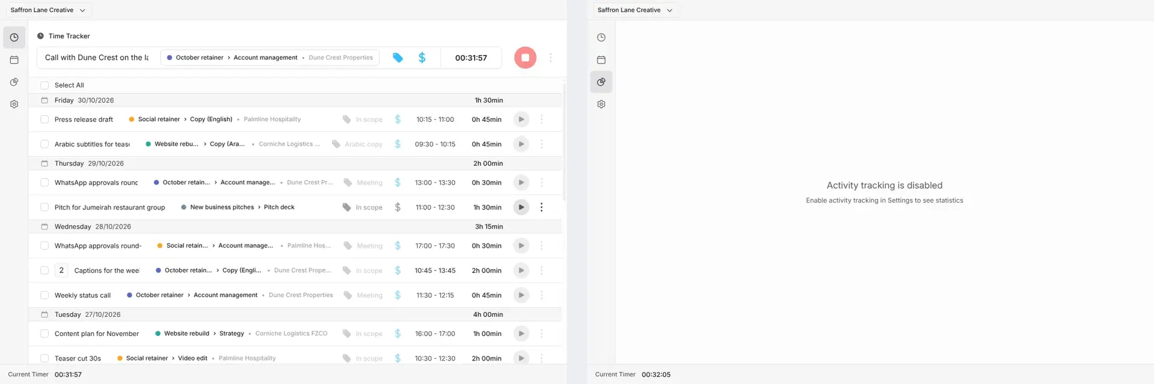
Task: Change project on Teaser cut 30s entry
Action: click(x=197, y=358)
